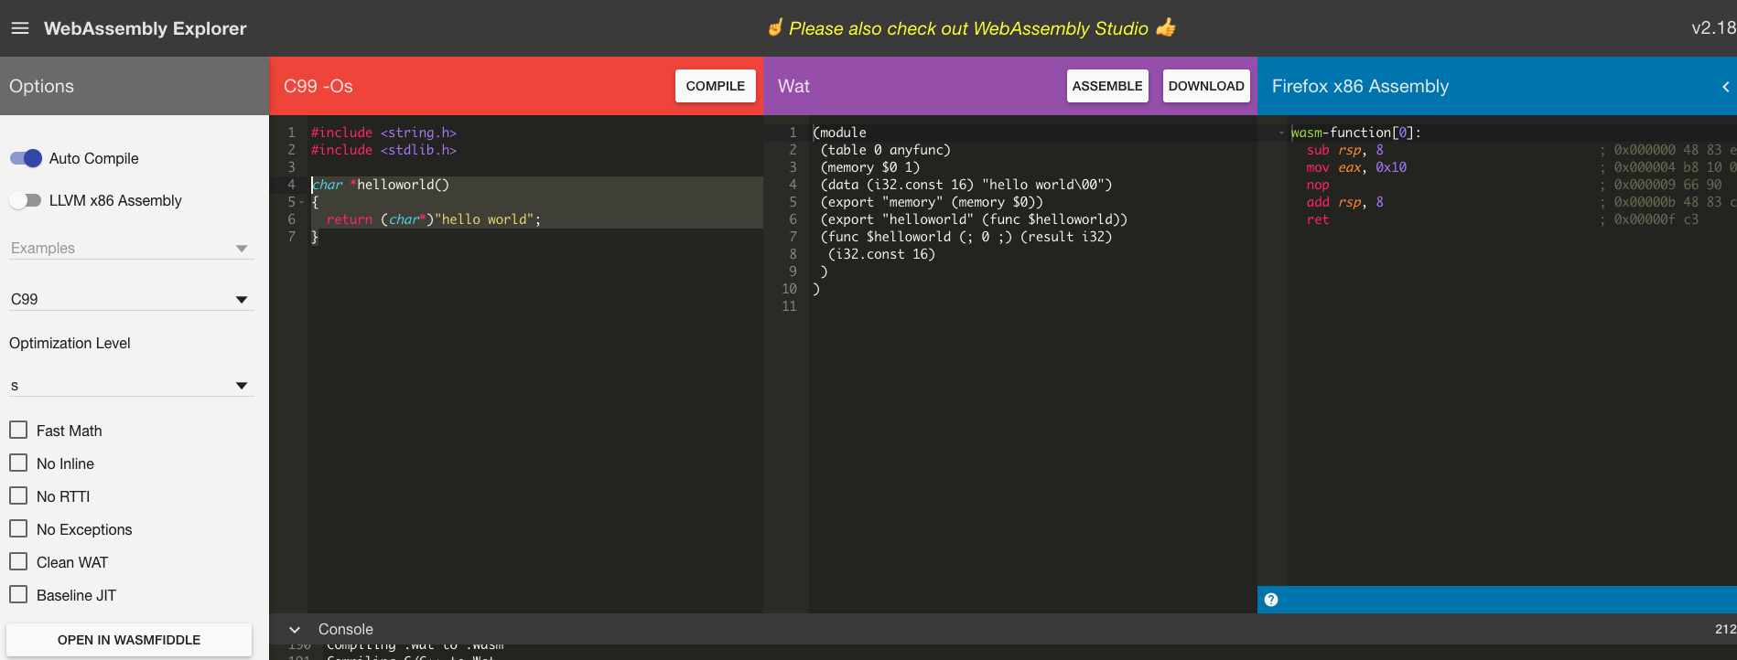Click the DOWNLOAD button

(x=1206, y=86)
